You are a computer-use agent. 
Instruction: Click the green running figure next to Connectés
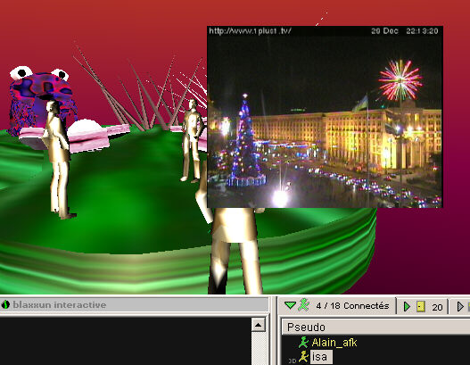(303, 305)
